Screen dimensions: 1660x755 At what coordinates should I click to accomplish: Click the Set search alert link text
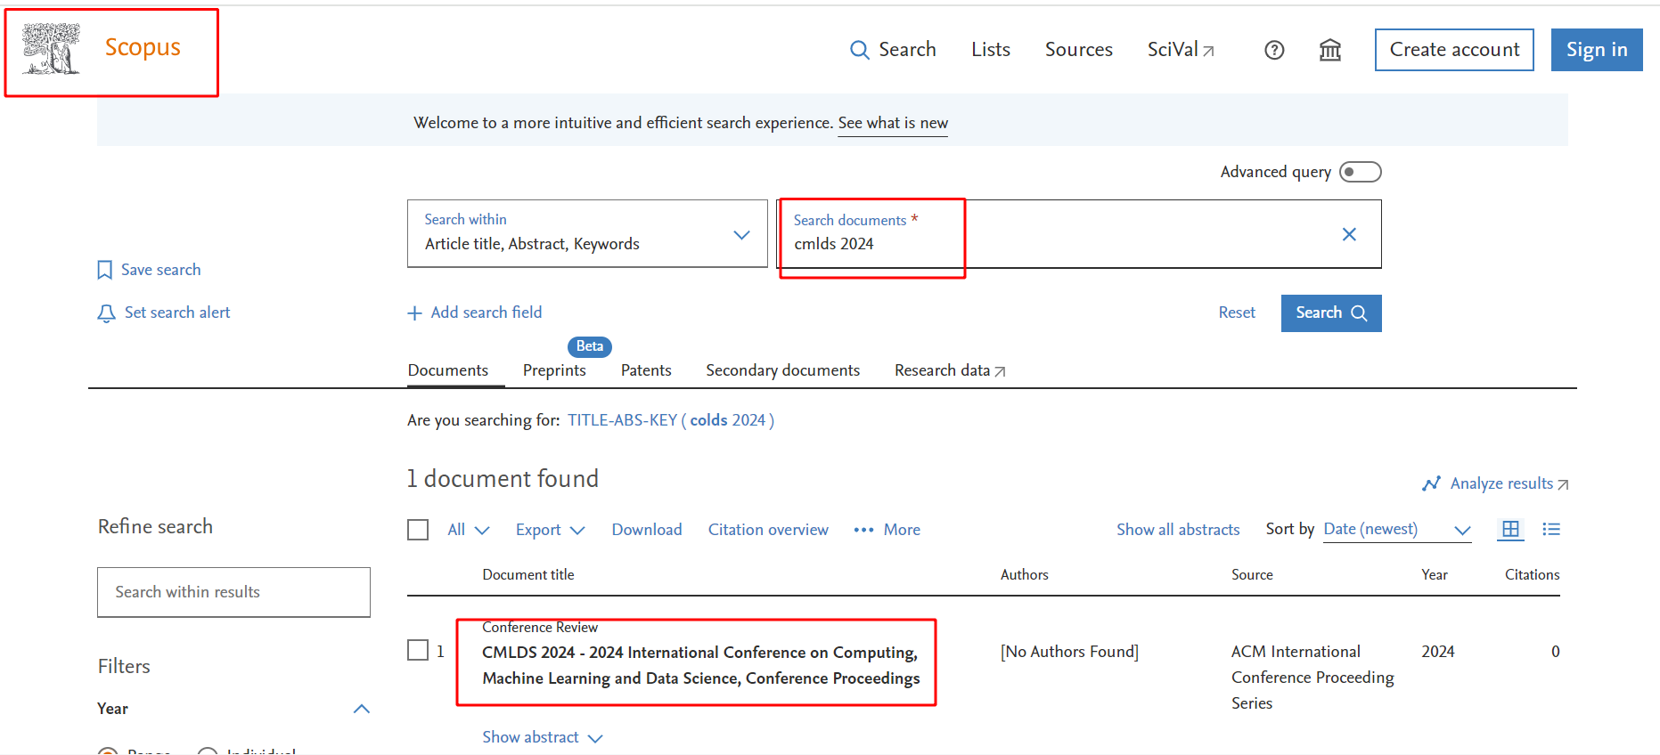tap(177, 313)
